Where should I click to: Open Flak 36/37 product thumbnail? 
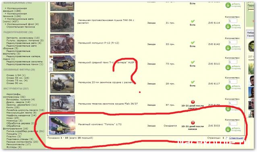pyautogui.click(x=62, y=104)
